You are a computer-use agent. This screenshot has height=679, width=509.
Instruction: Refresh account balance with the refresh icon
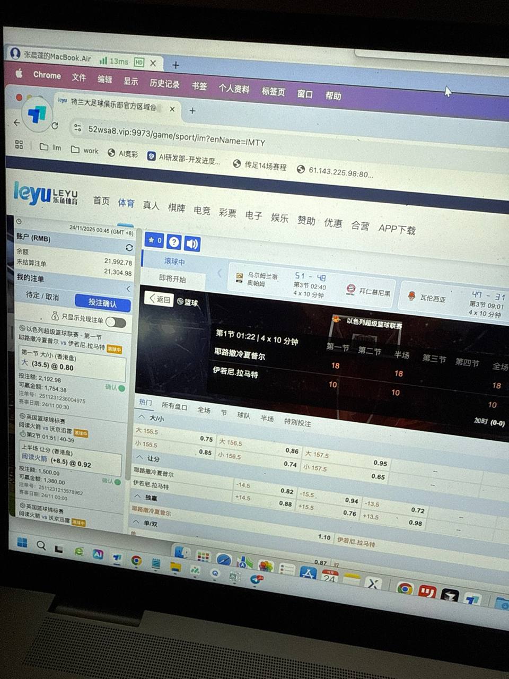point(129,248)
